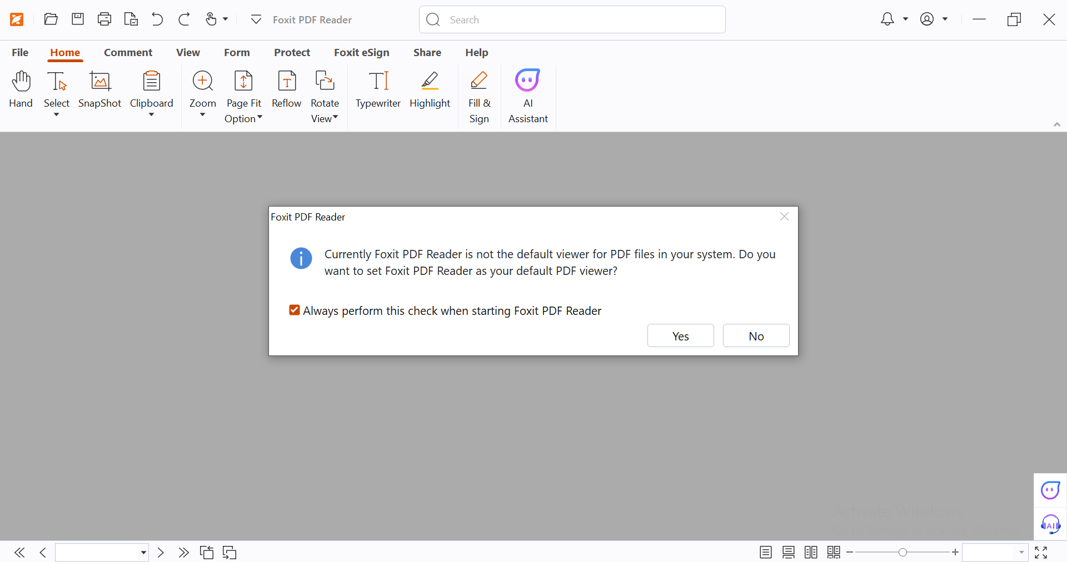Click the create-PDF page icon
Image resolution: width=1067 pixels, height=562 pixels.
click(131, 19)
